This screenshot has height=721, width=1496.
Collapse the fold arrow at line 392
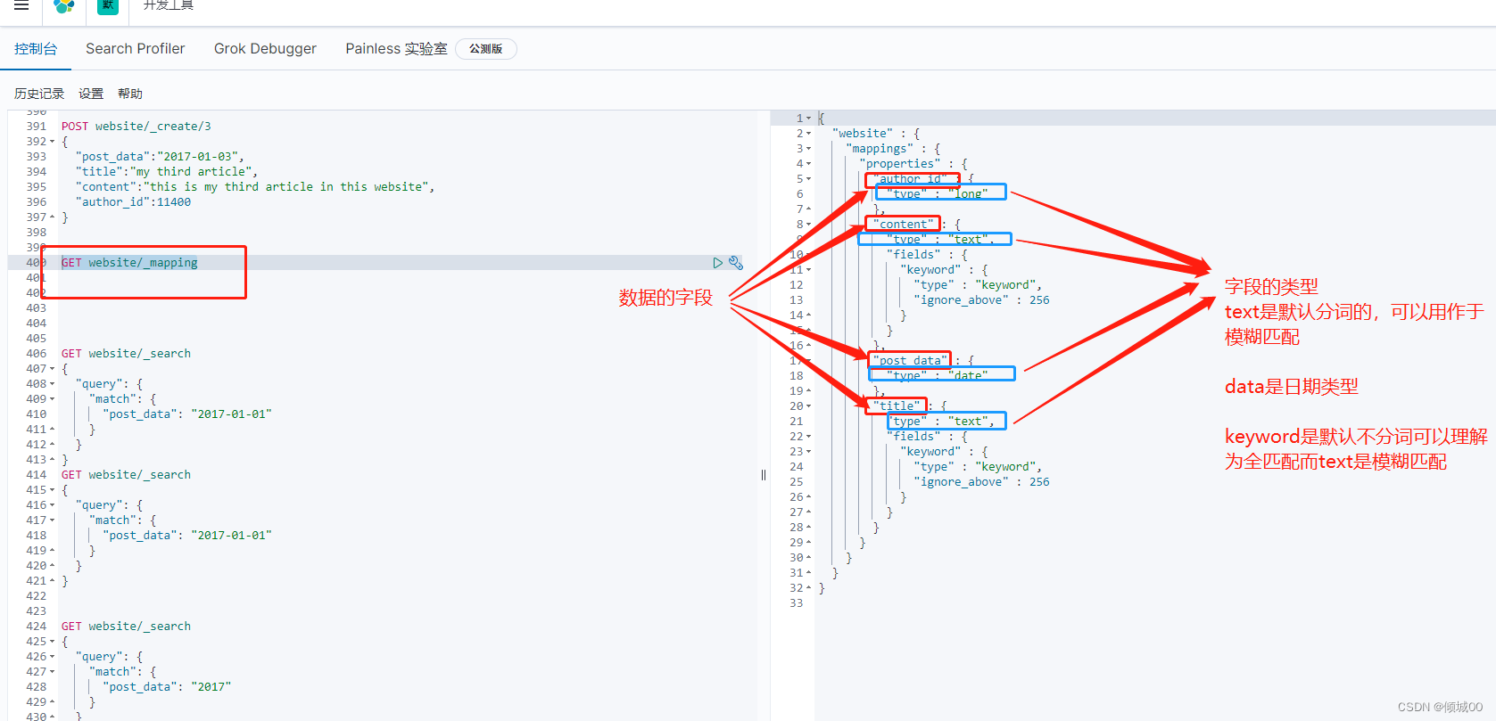coord(52,142)
